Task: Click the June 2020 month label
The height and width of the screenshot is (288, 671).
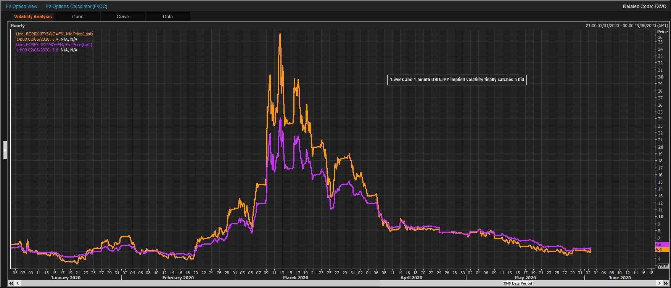Action: point(620,278)
